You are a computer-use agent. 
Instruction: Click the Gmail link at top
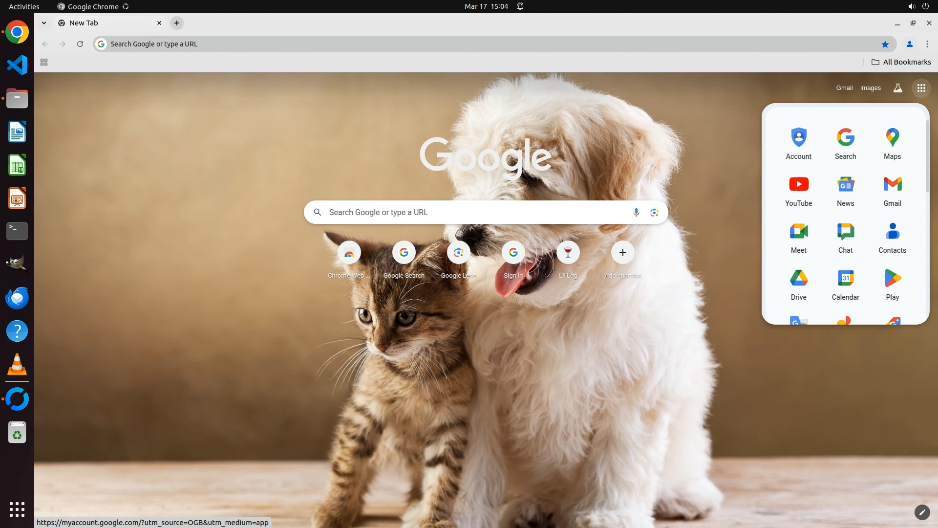tap(844, 88)
